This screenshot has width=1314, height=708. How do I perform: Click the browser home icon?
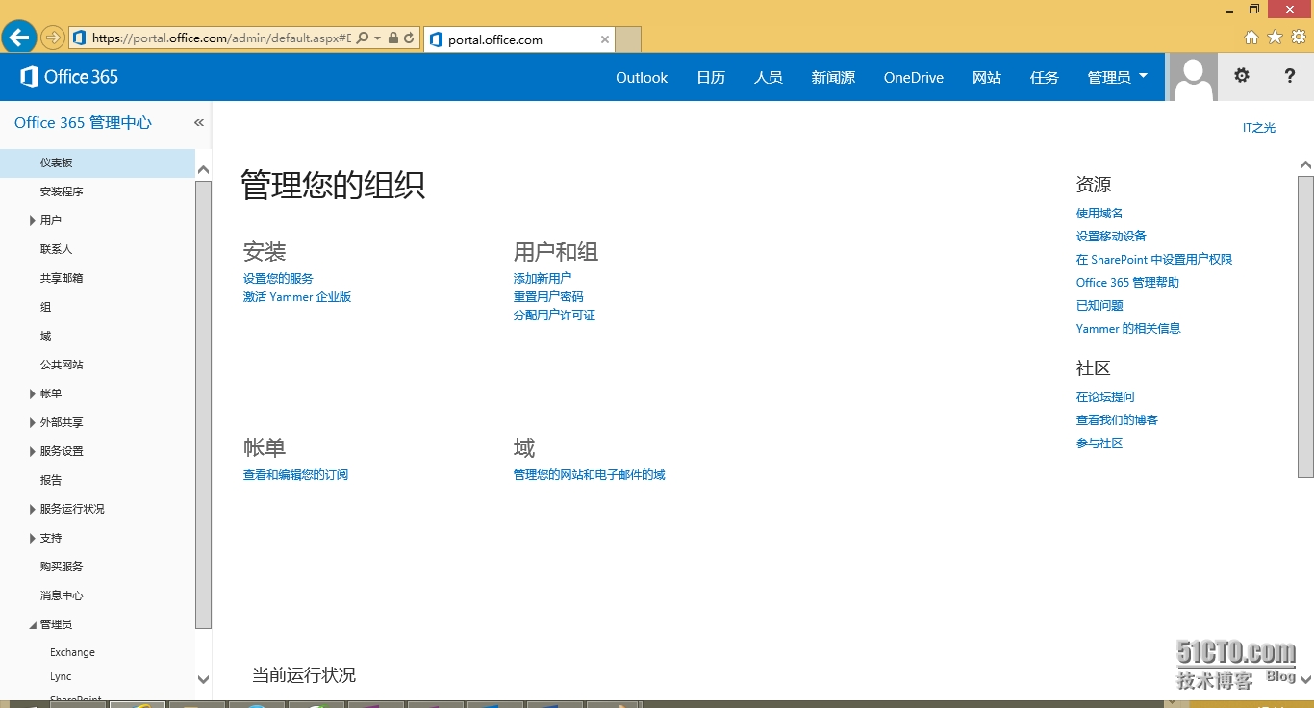point(1251,38)
